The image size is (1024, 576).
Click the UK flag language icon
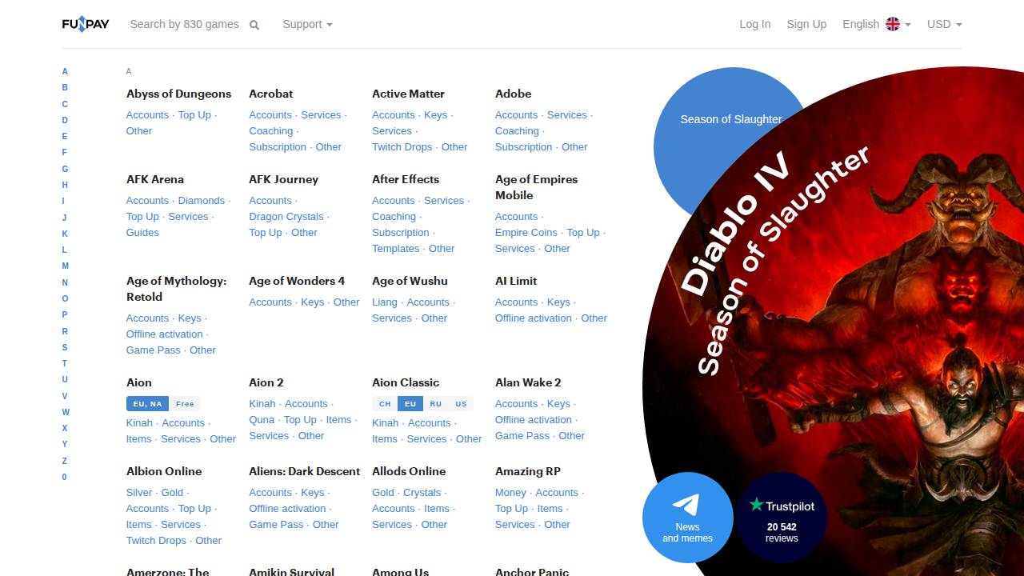(893, 24)
